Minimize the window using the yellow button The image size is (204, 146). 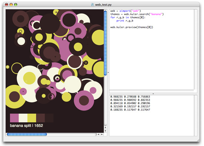(11, 5)
